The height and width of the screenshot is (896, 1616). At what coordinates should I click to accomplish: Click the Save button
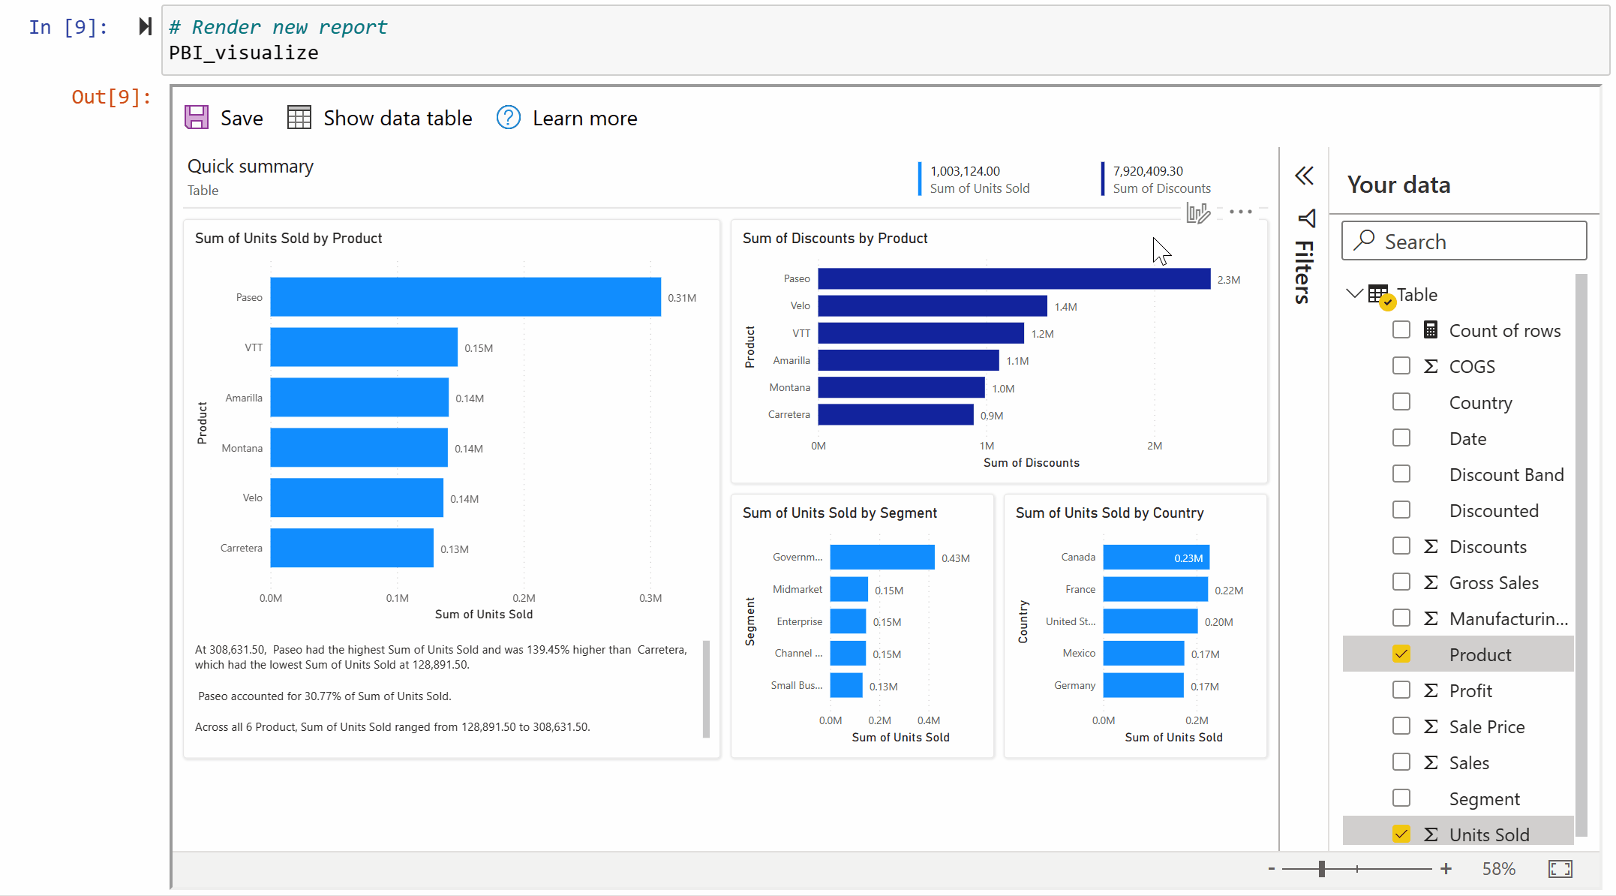coord(224,118)
